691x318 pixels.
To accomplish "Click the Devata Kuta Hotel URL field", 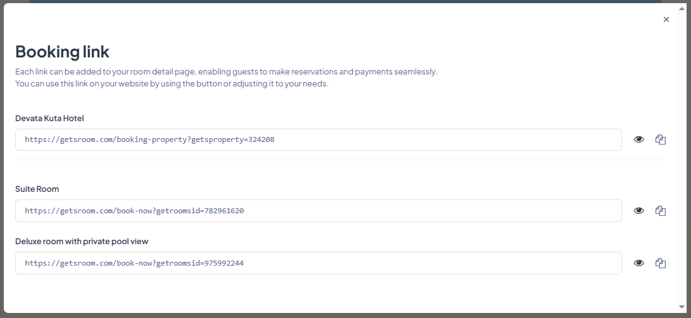I will (318, 140).
